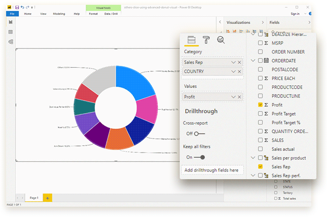Viewport: 327px width, 218px height.
Task: Select the 100% stacked bar chart icon
Action: pos(255,31)
